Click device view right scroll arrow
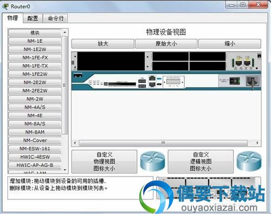This screenshot has height=214, width=271. tap(257, 143)
